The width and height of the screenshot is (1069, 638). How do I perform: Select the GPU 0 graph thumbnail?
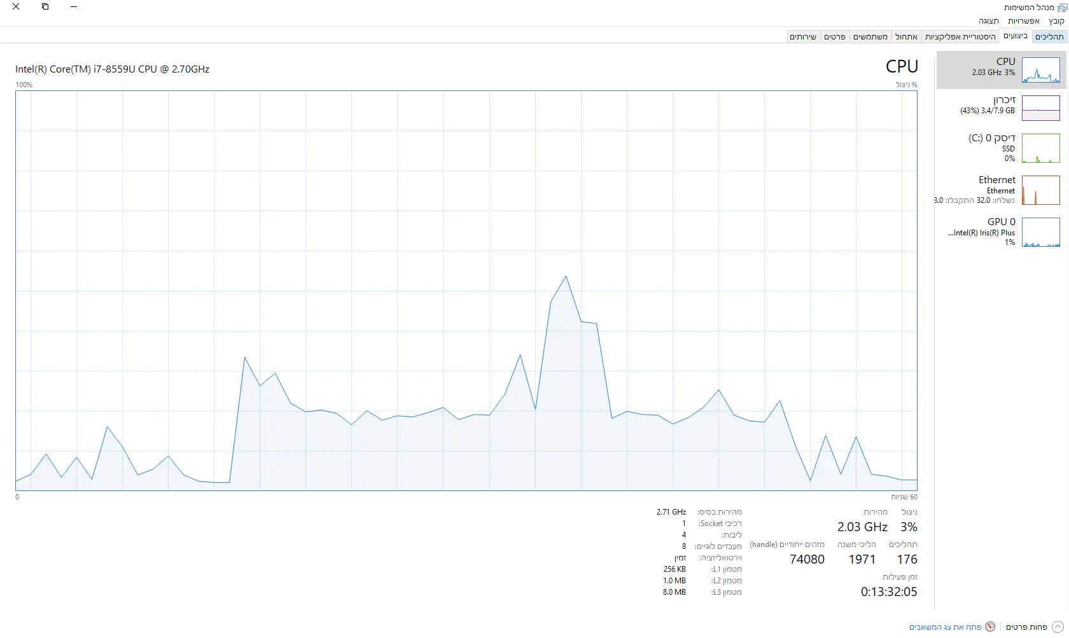[1040, 232]
